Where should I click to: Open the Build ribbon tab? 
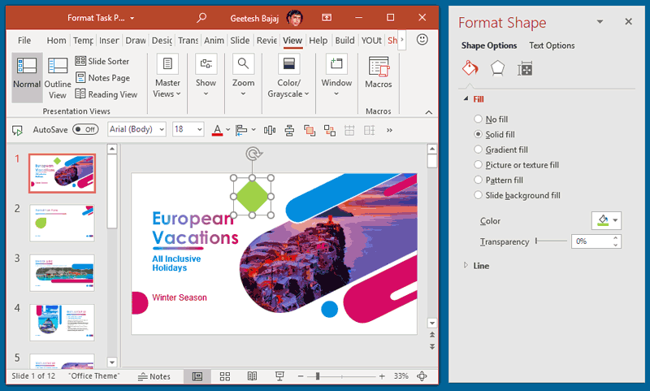(x=344, y=40)
